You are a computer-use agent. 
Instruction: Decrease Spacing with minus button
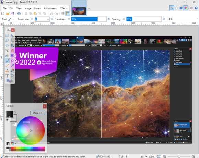pyautogui.click(x=124, y=19)
